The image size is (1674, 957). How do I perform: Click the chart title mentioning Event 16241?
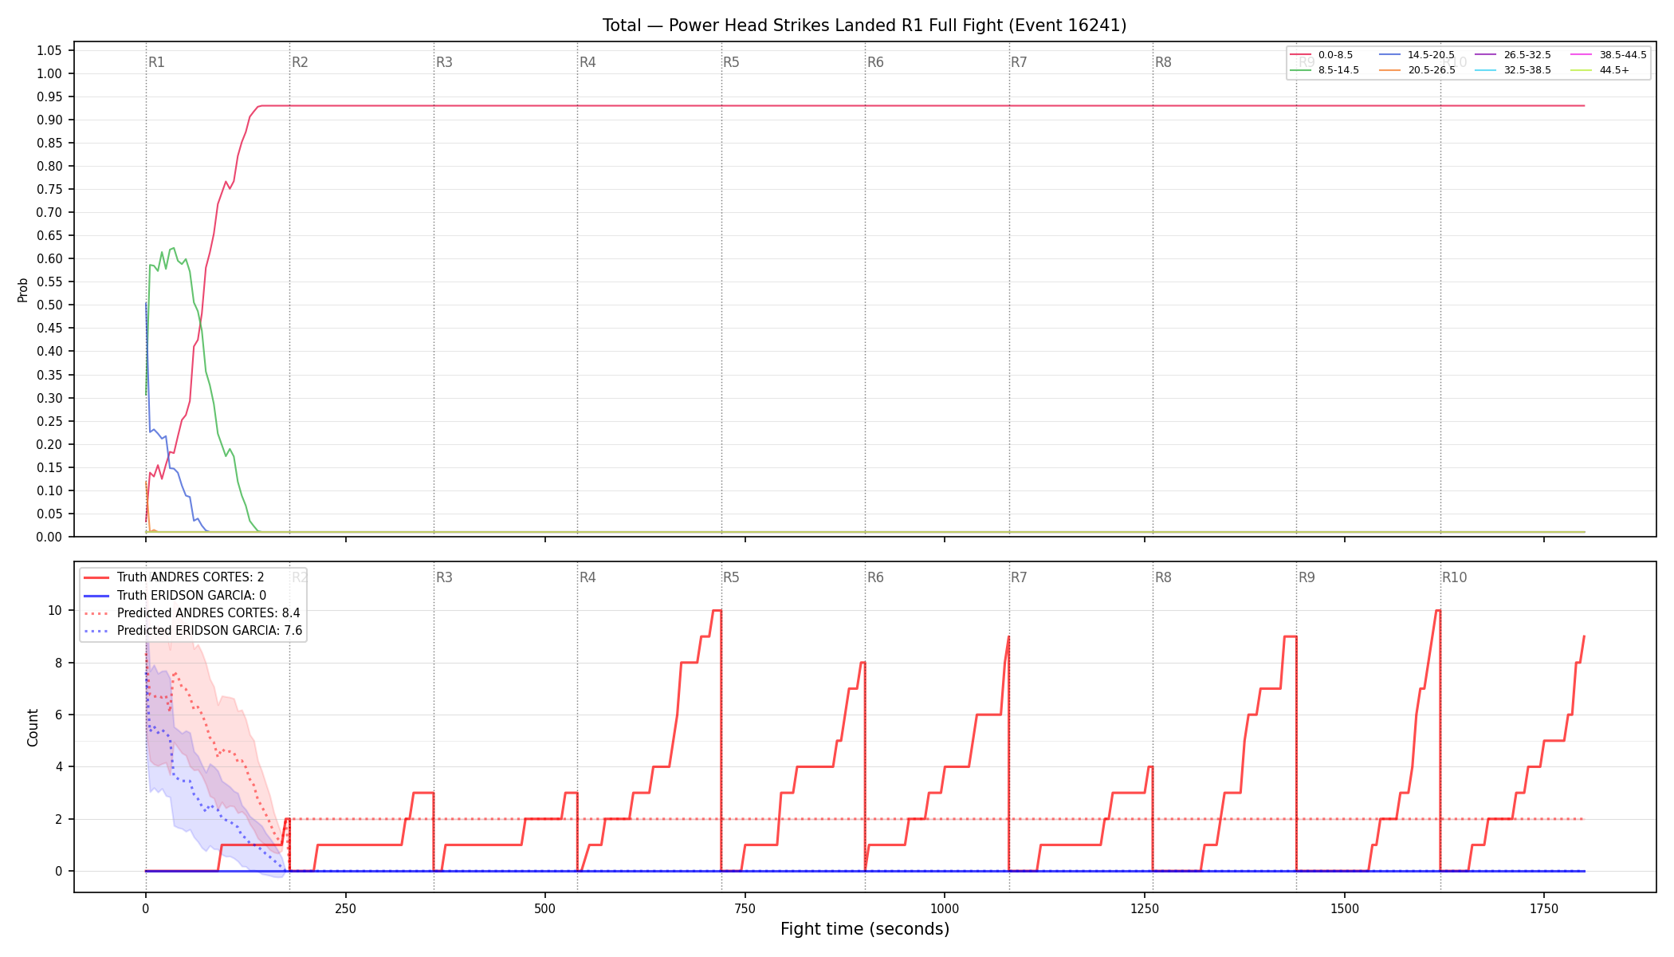click(x=864, y=26)
